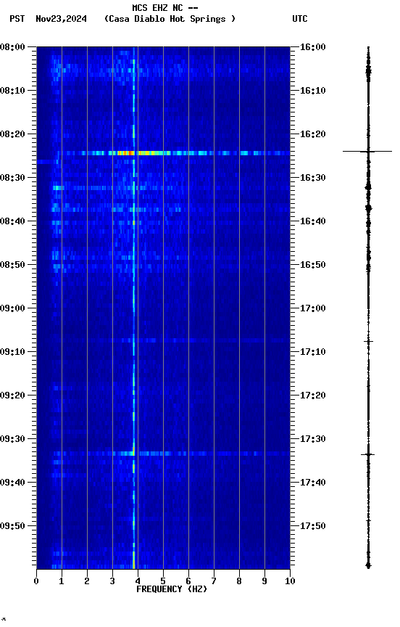
Task: Click the 08:00 PST time label
Action: tap(12, 47)
